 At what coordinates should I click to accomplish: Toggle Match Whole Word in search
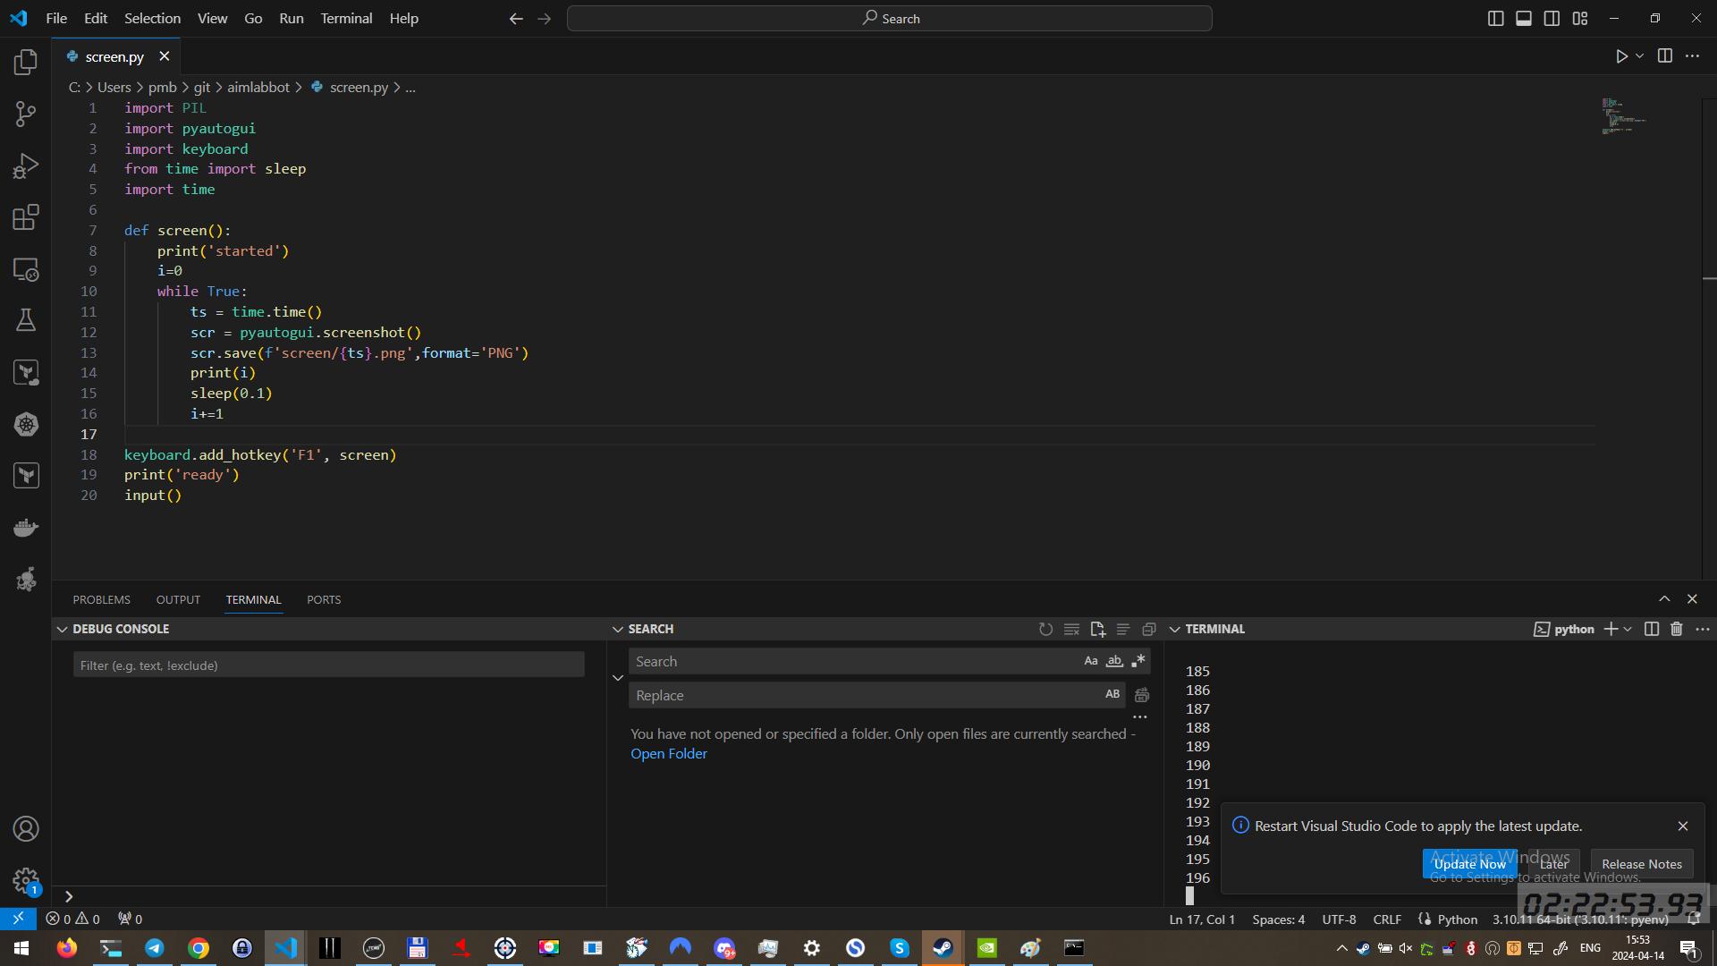(x=1114, y=661)
